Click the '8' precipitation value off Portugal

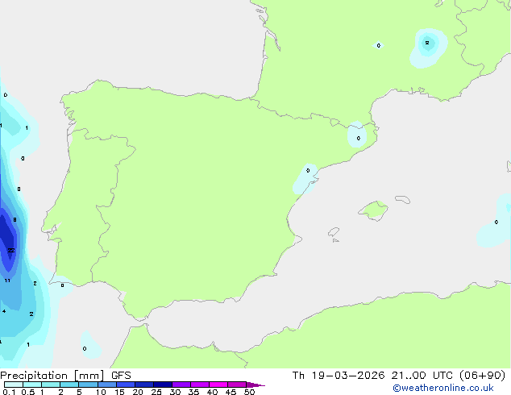click(x=15, y=219)
